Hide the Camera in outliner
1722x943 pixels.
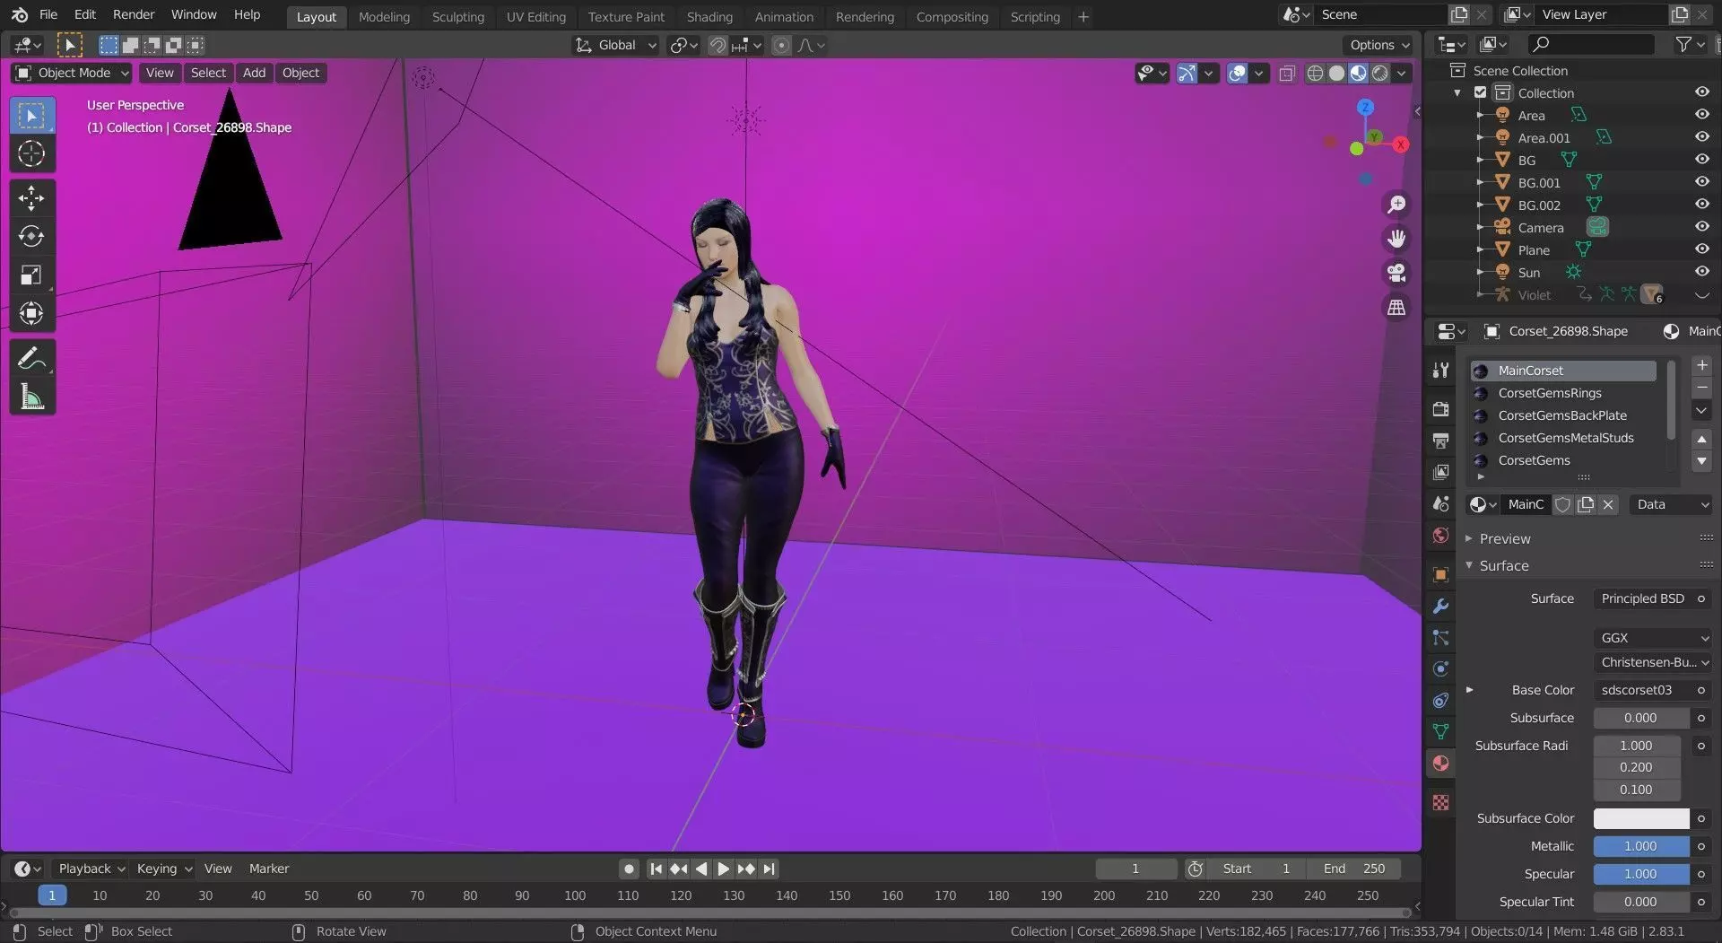tap(1701, 227)
